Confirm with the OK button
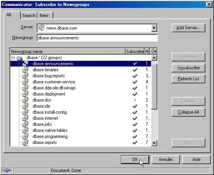This screenshot has width=214, height=175. pyautogui.click(x=135, y=159)
